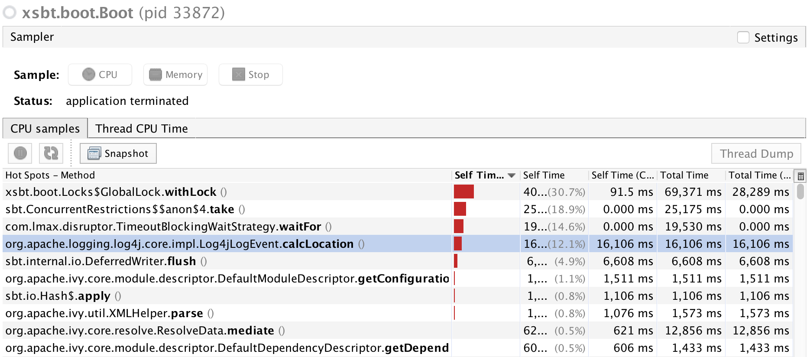Select the XMLHelper.parse row
Image resolution: width=810 pixels, height=357 pixels.
click(x=398, y=313)
